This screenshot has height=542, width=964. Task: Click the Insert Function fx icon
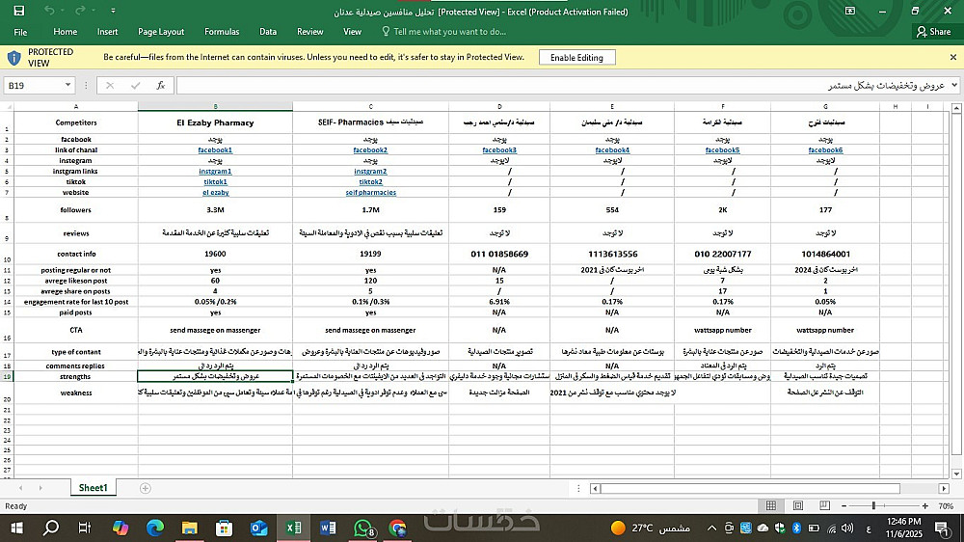tap(160, 85)
